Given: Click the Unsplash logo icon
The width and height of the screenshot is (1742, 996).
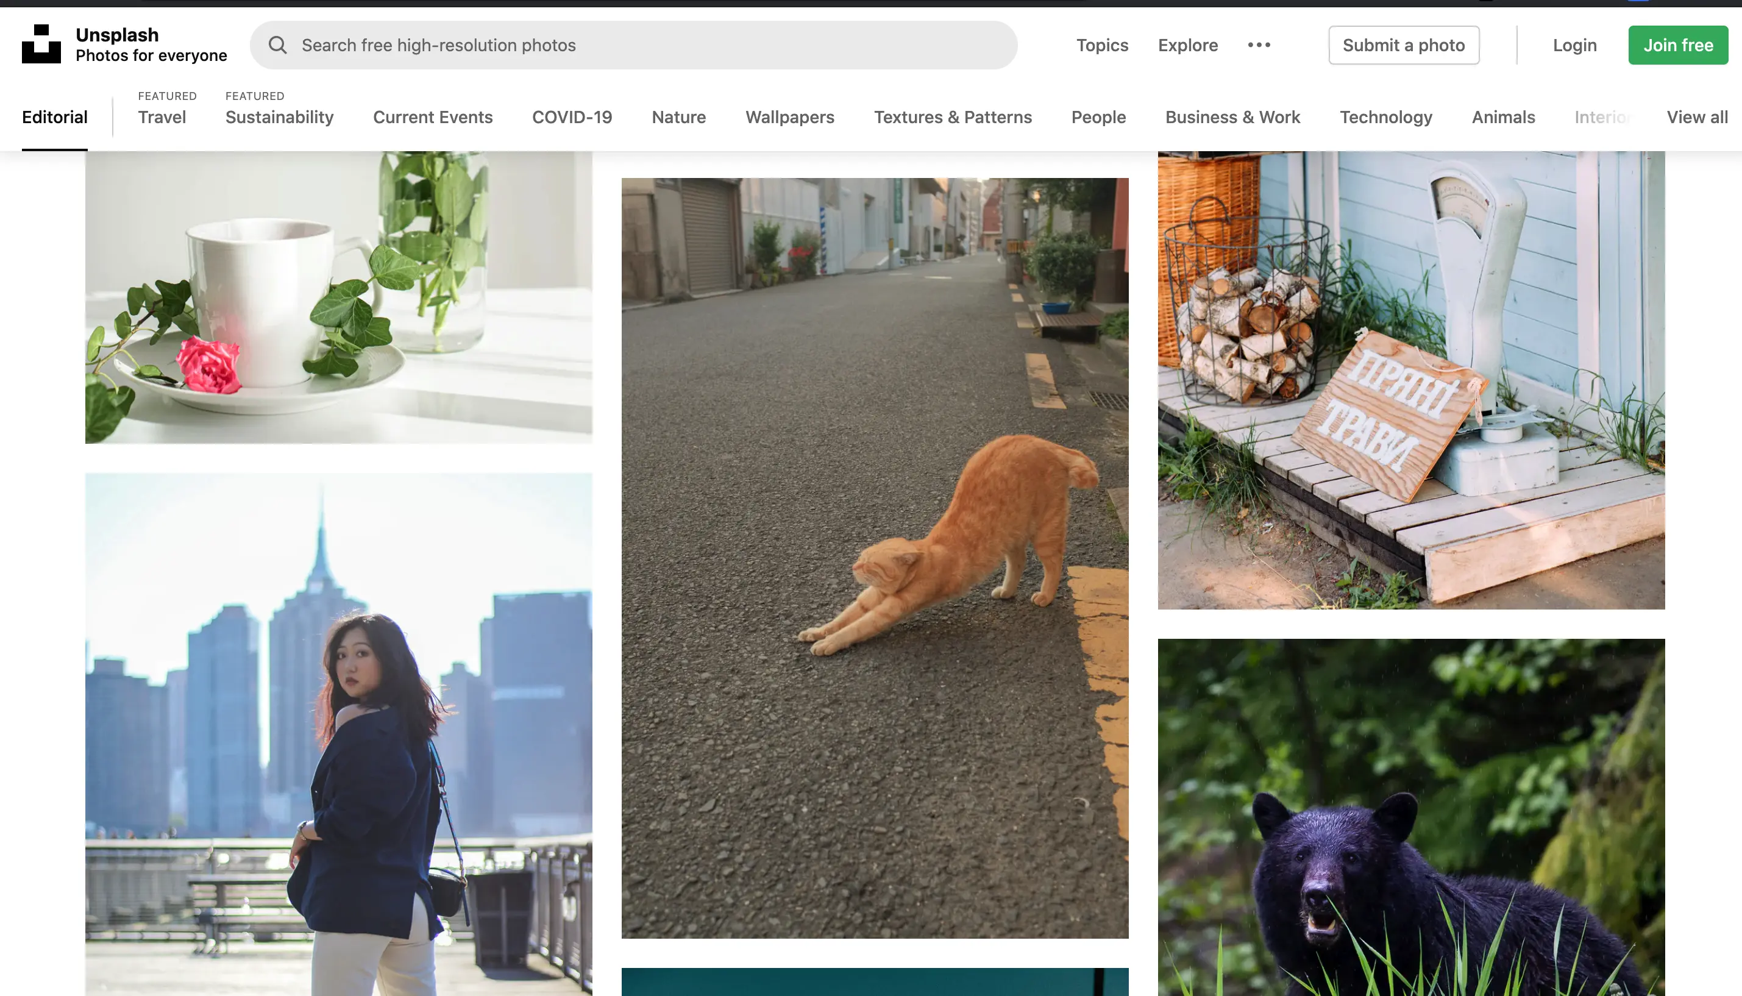Looking at the screenshot, I should (41, 44).
